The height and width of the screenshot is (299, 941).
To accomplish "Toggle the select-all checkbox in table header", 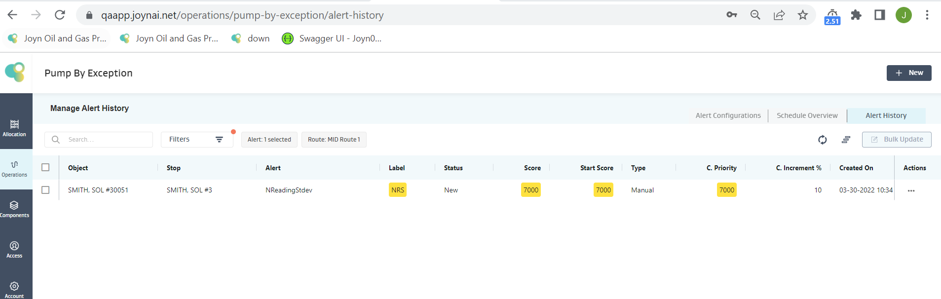I will [45, 167].
